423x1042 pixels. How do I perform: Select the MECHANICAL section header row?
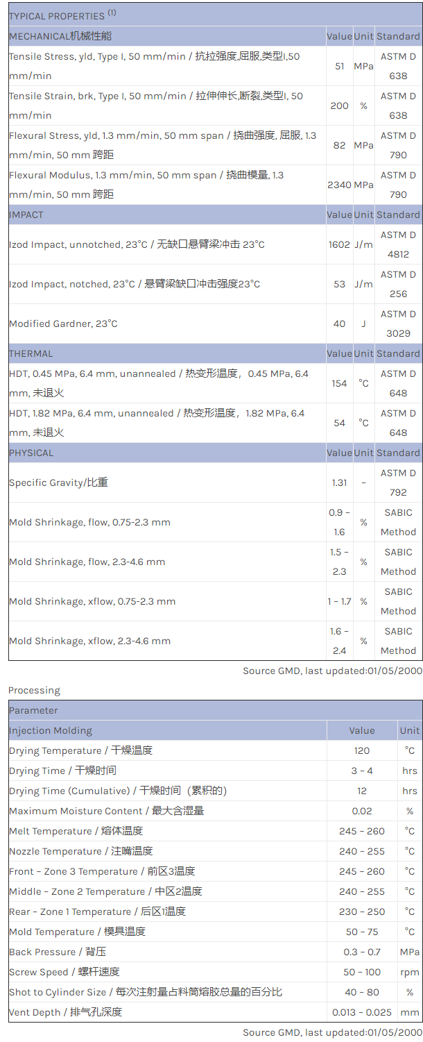(60, 36)
